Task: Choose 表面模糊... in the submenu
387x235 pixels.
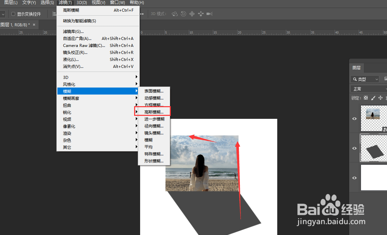Action: click(x=154, y=91)
